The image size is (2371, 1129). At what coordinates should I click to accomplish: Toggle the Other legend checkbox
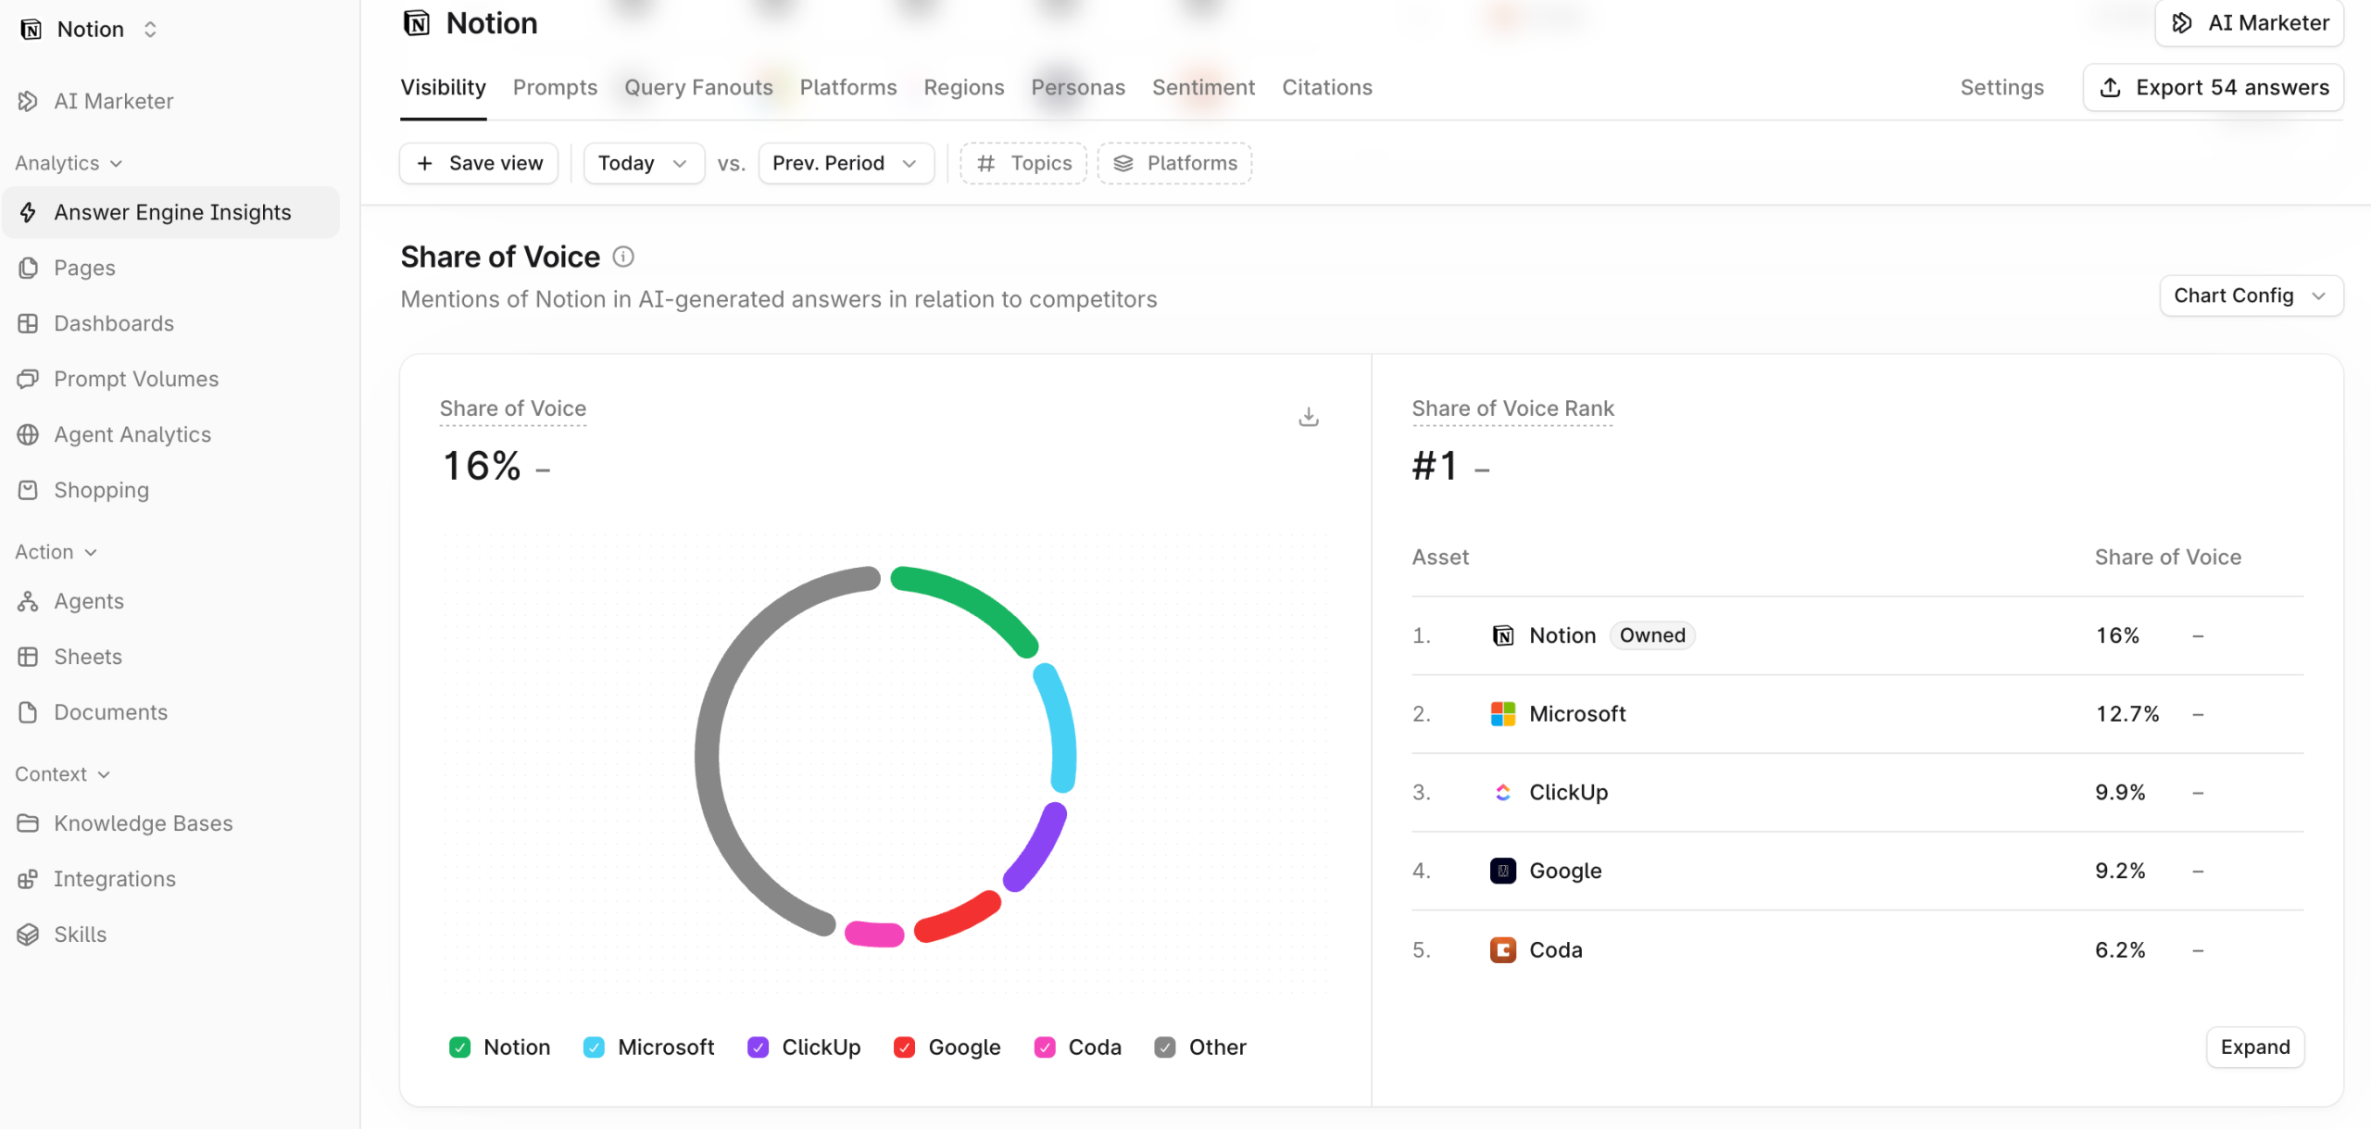pos(1165,1047)
